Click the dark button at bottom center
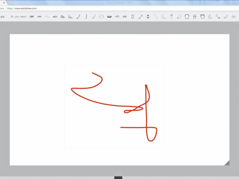The image size is (239, 179). pyautogui.click(x=118, y=177)
